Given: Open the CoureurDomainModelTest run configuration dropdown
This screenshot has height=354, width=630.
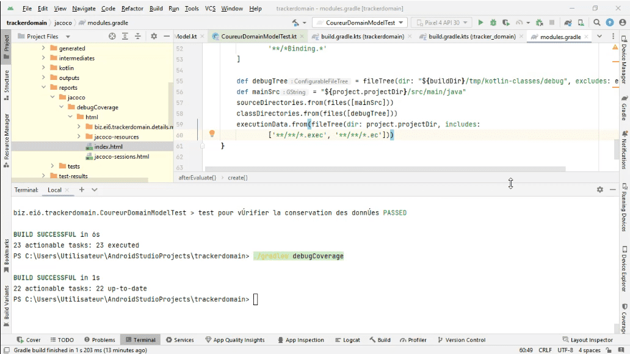Looking at the screenshot, I should pos(360,21).
